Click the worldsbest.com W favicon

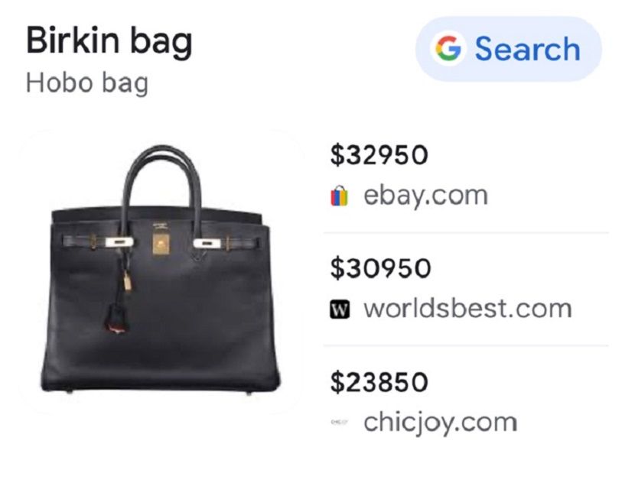coord(340,309)
